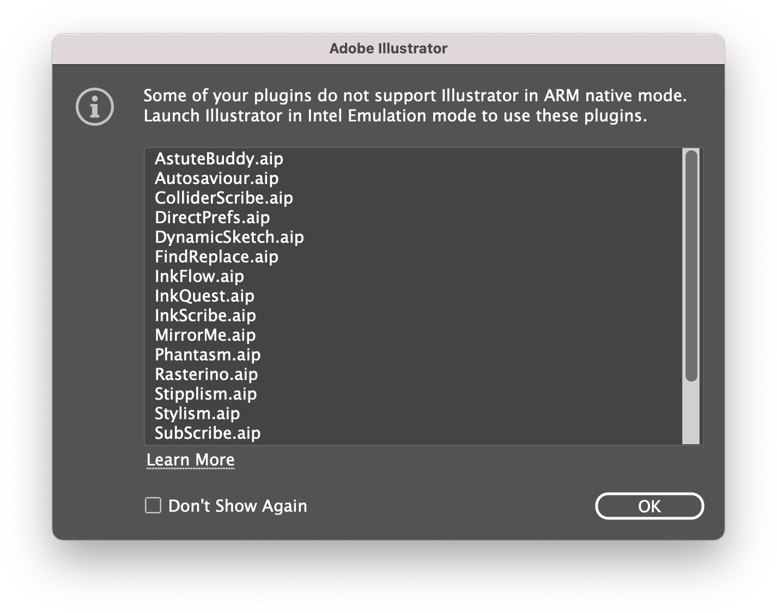The width and height of the screenshot is (777, 613).
Task: Select Autosaviour.aip in the list
Action: point(216,179)
